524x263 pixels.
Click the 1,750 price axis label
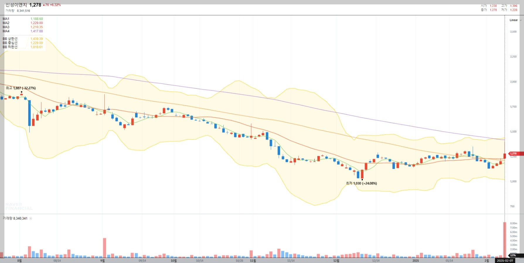point(513,107)
